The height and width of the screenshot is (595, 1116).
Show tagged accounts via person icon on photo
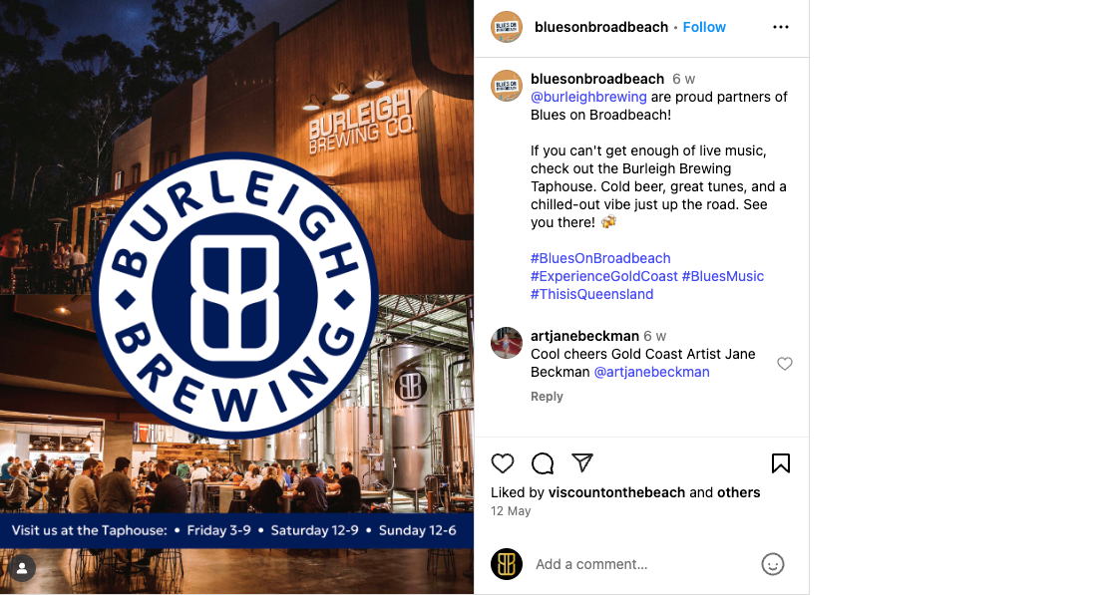click(22, 568)
